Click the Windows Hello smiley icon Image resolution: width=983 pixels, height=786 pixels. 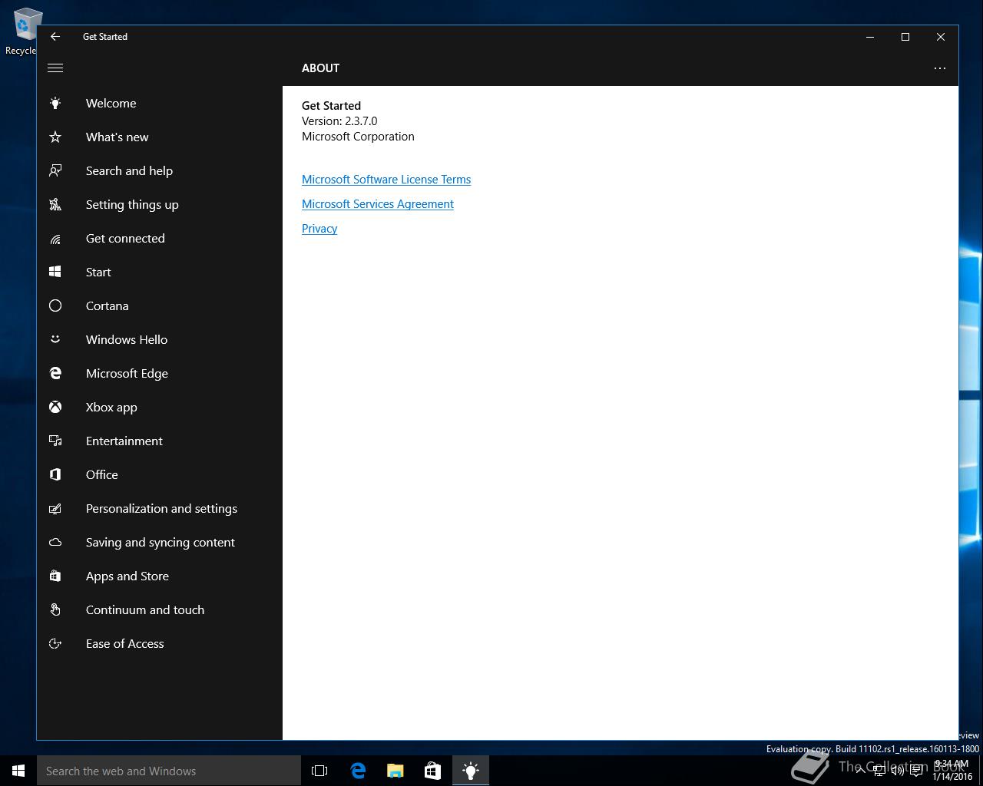coord(55,339)
